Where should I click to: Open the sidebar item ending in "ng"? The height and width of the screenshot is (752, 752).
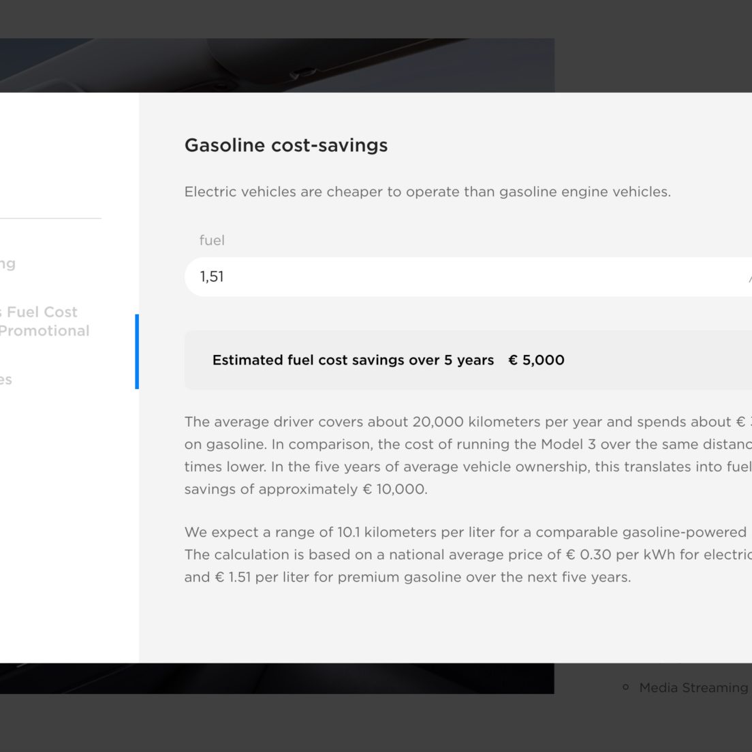(7, 264)
